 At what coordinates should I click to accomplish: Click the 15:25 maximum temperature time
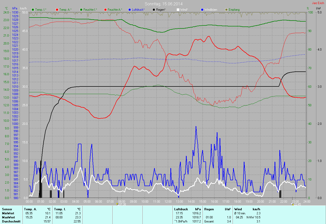tap(29, 217)
